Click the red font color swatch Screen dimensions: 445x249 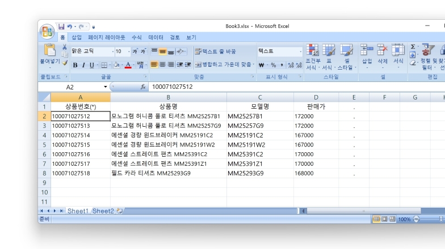pos(128,65)
